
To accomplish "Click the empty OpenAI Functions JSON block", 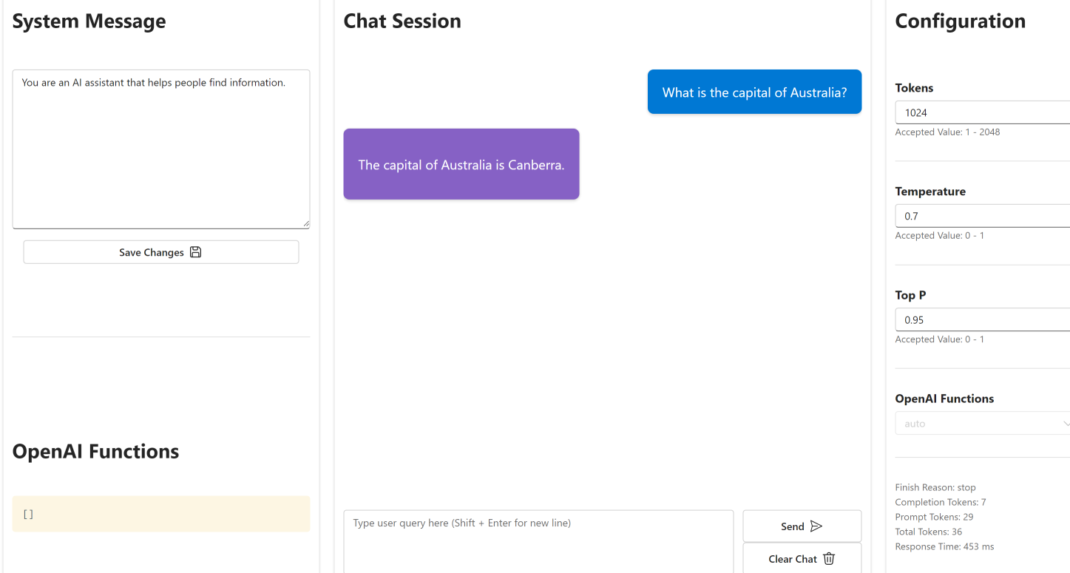I will coord(161,514).
